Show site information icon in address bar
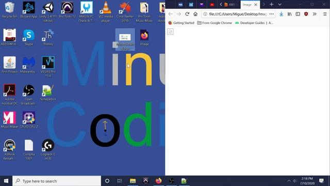330x186 pixels. point(205,14)
